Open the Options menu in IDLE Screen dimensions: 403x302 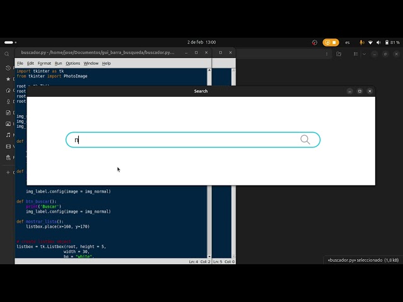(73, 63)
